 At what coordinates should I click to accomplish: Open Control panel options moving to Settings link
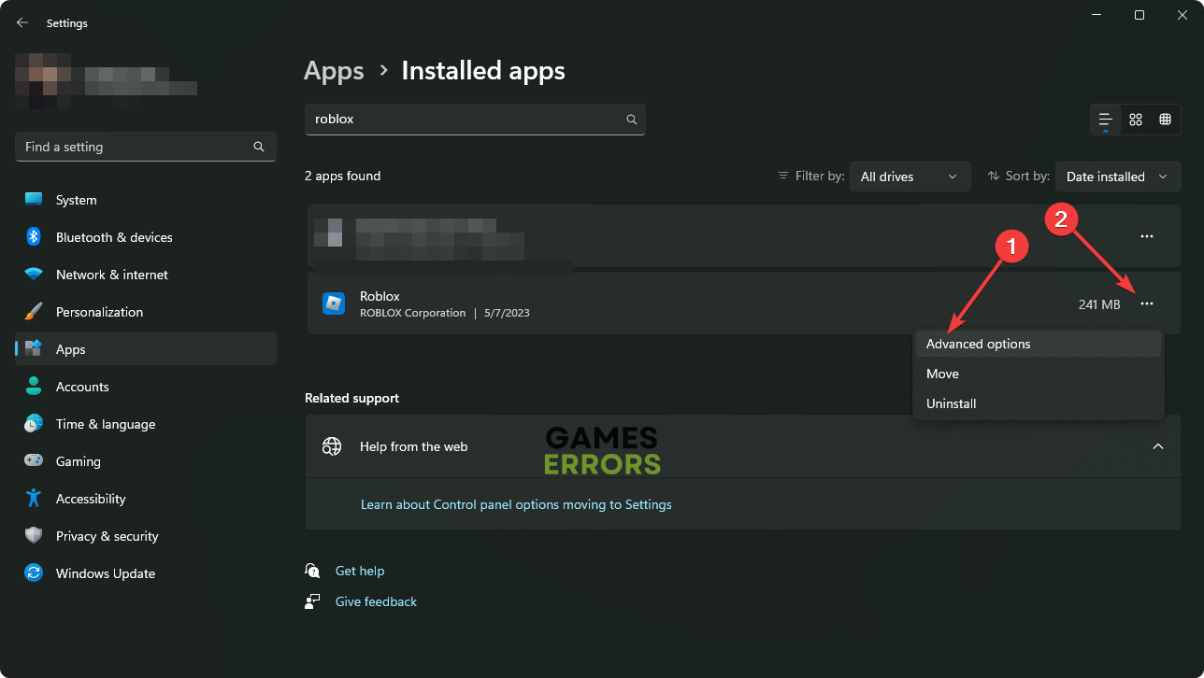[x=516, y=504]
